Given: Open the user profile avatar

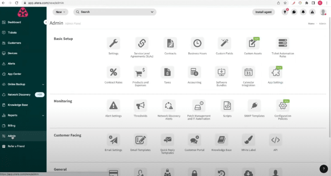Looking at the screenshot, I should click(x=323, y=12).
